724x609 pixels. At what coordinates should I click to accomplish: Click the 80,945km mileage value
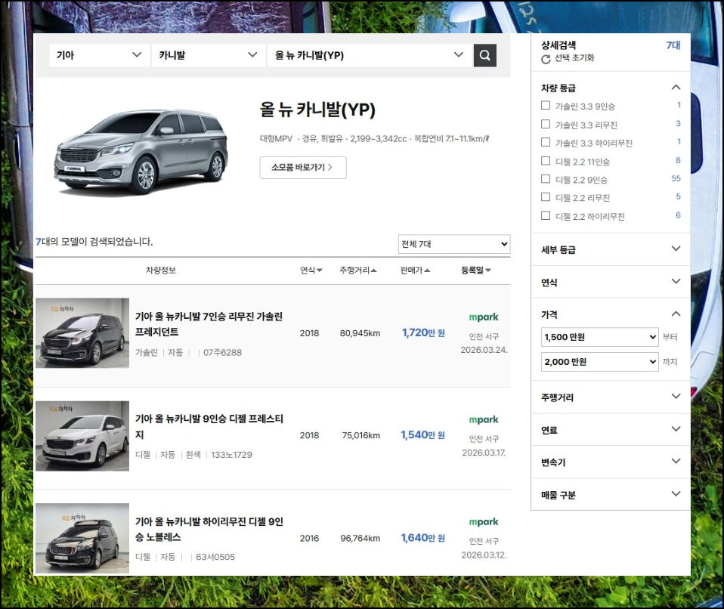click(360, 333)
